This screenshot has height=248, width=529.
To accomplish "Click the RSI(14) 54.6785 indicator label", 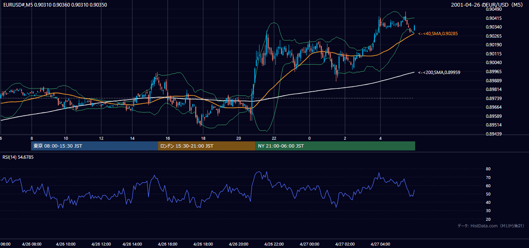I will [x=18, y=157].
